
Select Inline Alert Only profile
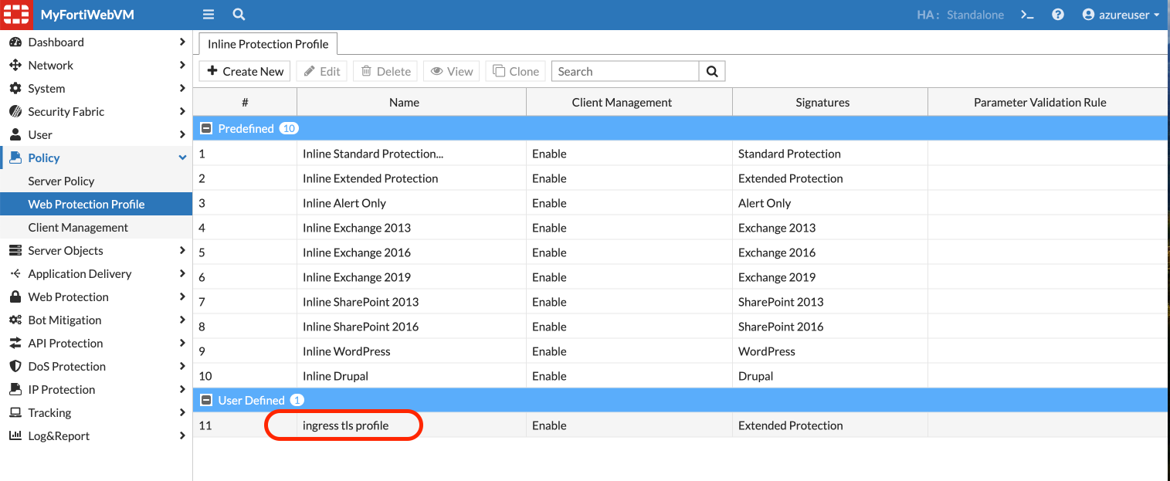click(x=344, y=203)
